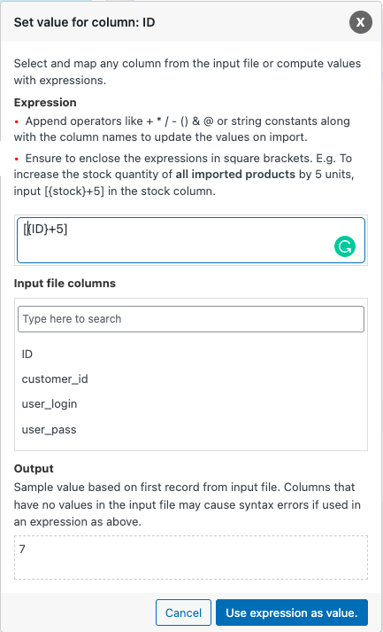Click the 'Expression' section heading

[45, 103]
